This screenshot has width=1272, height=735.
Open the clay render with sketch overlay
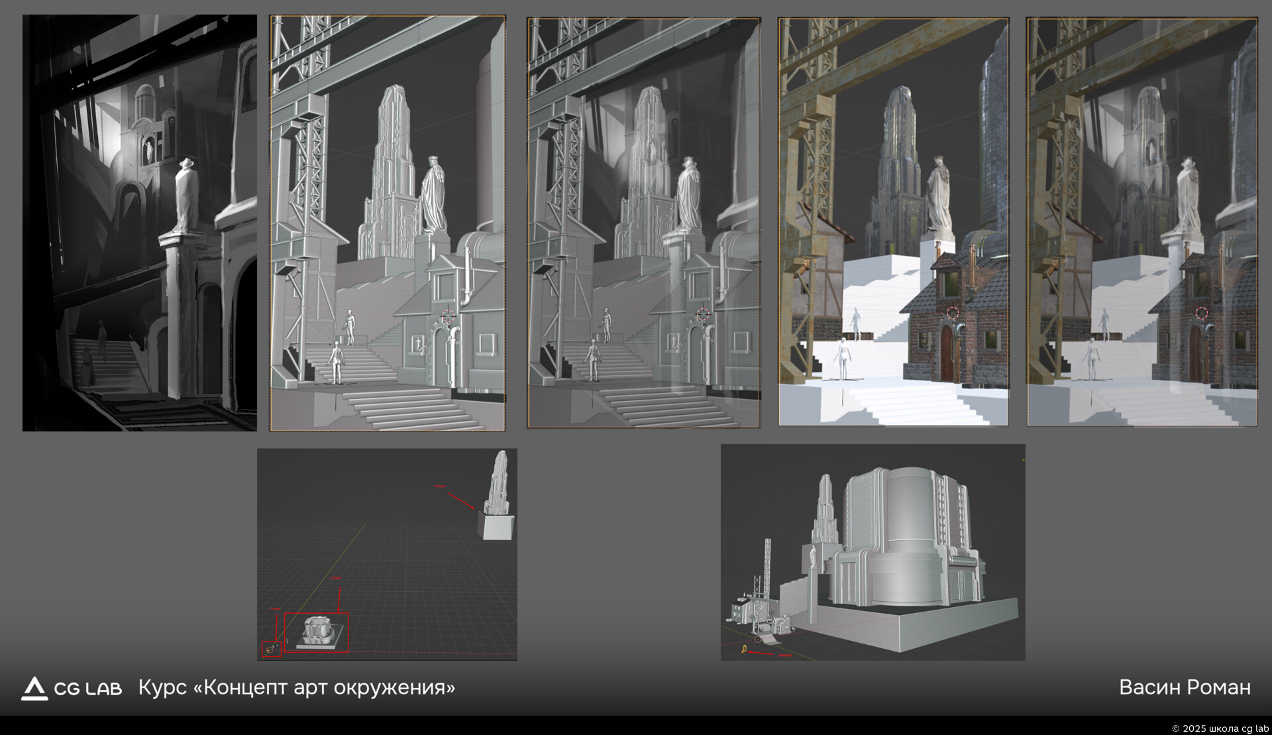(644, 223)
